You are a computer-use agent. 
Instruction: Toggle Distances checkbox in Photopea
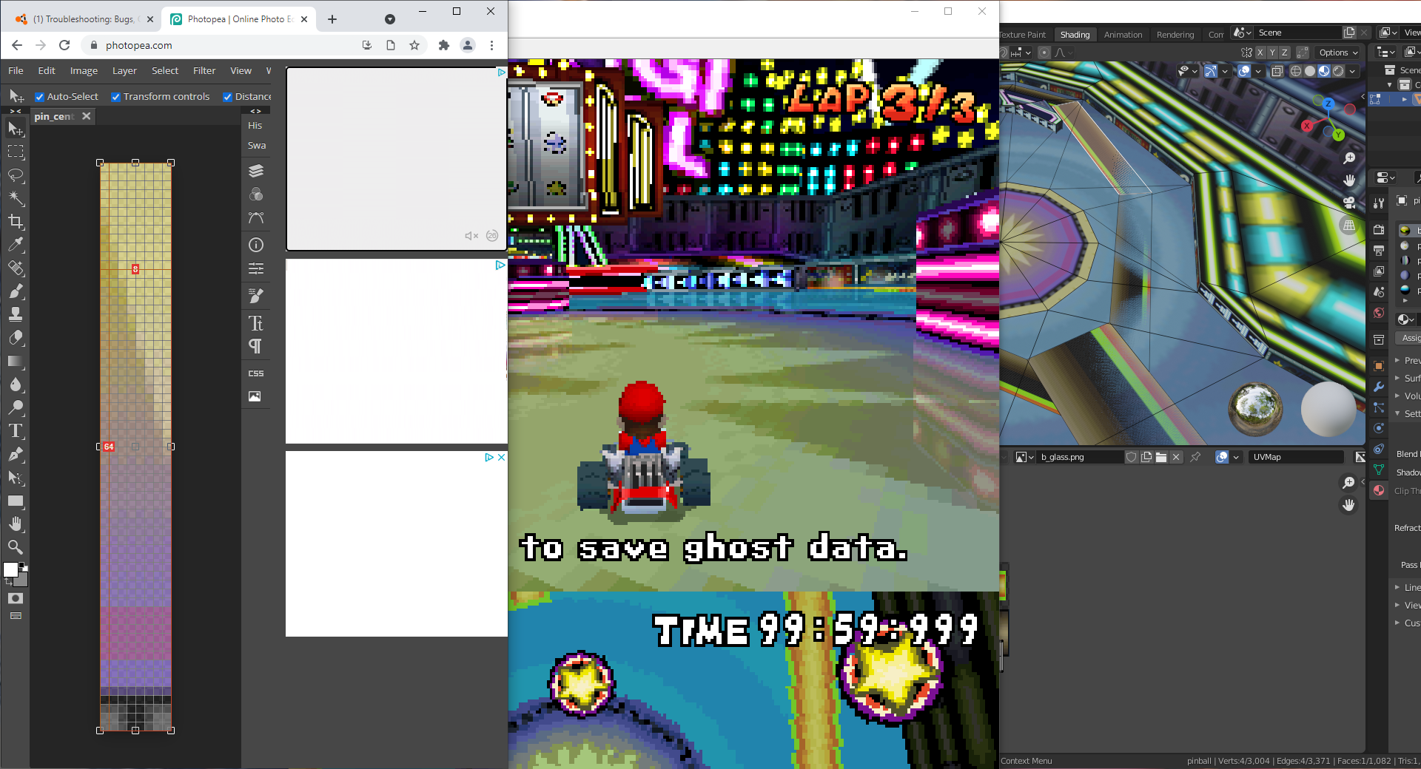[x=228, y=97]
